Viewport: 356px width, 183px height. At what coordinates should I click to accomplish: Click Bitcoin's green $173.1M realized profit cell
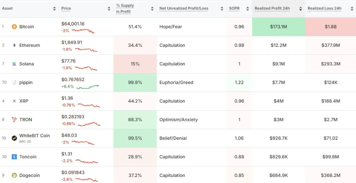(x=278, y=27)
